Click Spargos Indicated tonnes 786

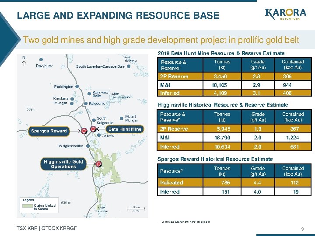225,183
